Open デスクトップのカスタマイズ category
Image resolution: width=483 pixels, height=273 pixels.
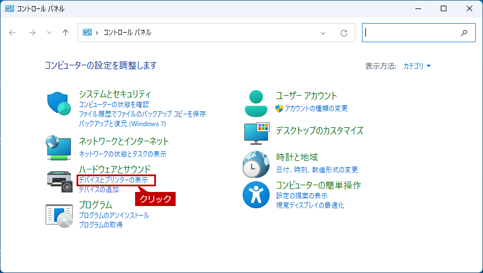coord(319,131)
